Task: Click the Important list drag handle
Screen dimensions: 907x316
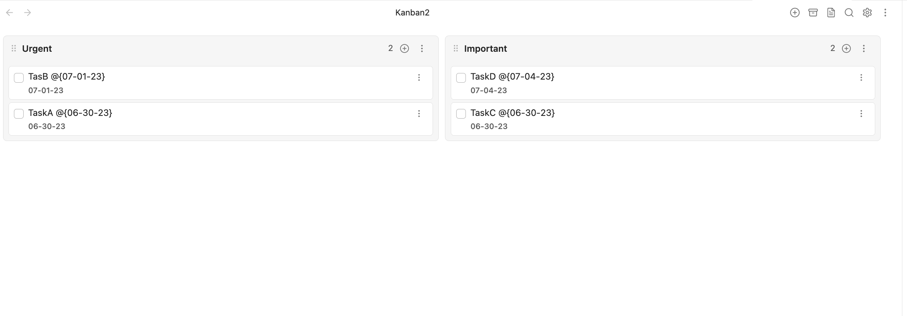Action: [456, 48]
